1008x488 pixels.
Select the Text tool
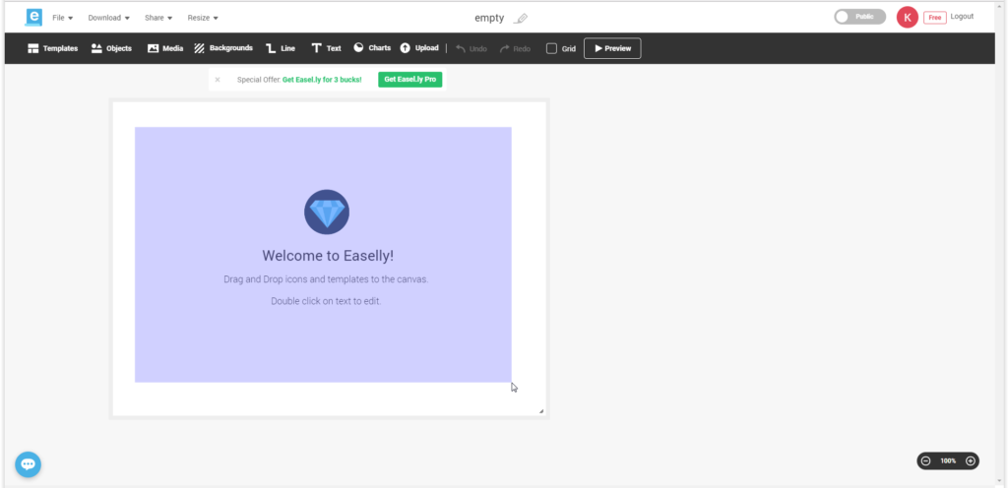pos(326,48)
